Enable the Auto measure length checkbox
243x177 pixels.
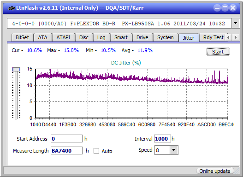[96, 151]
